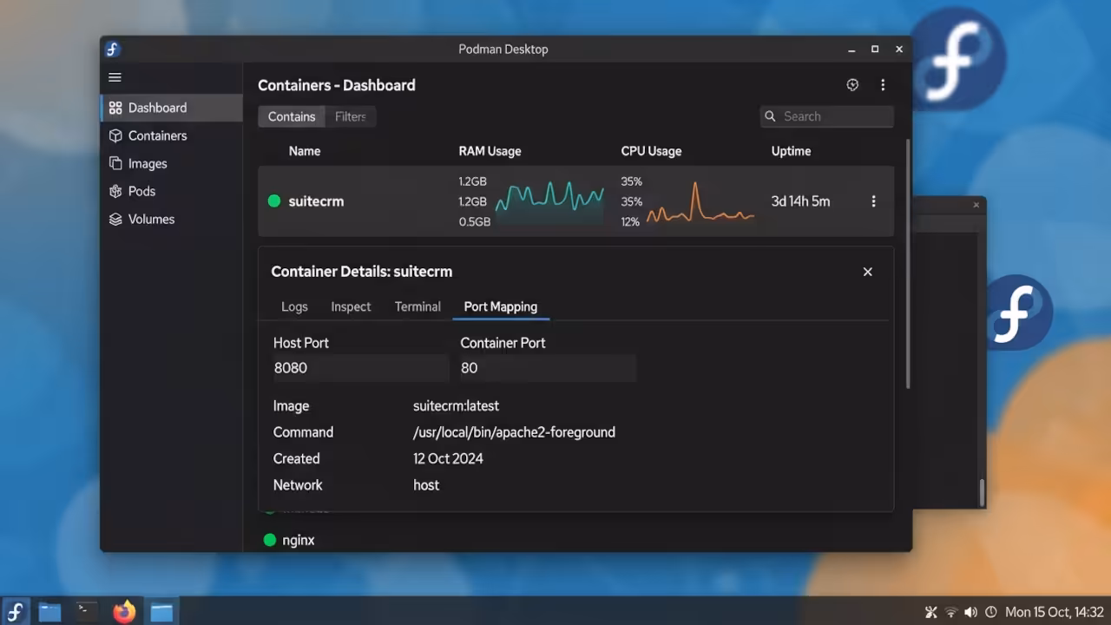Click the created date 12 Oct 2024
Screen dimensions: 1111x625
point(448,458)
